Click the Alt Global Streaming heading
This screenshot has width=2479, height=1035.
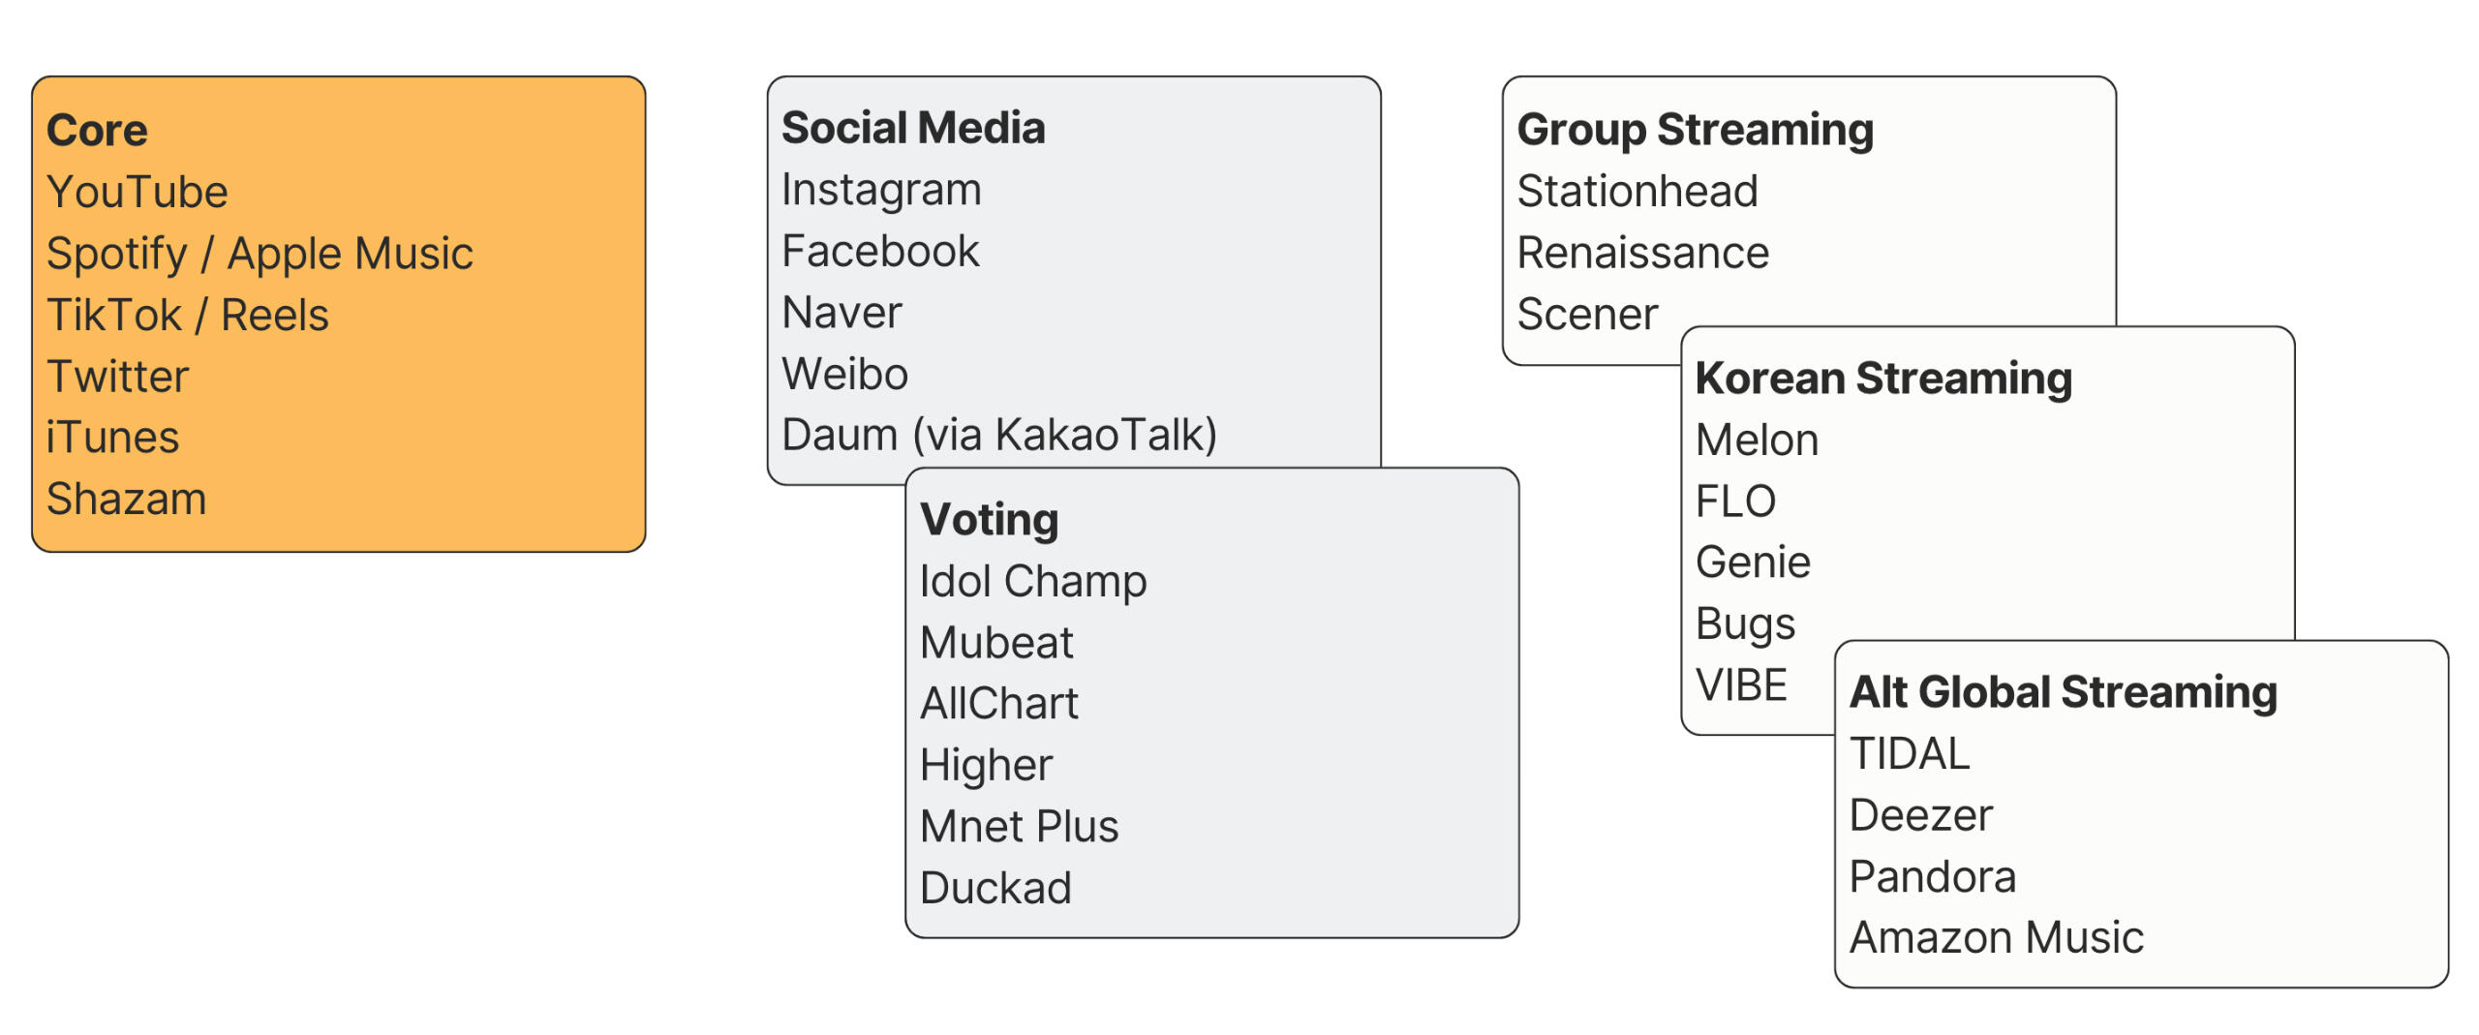pos(2063,692)
